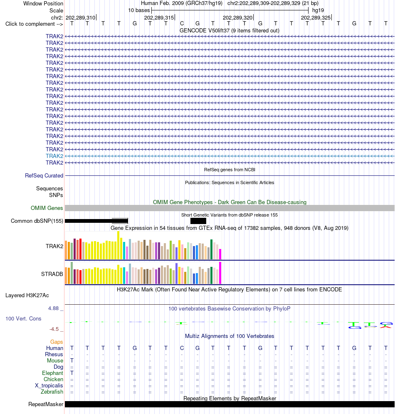This screenshot has width=395, height=414.
Task: Click the tallest yellow bar in the TRAK2 expression chart
Action: pyautogui.click(x=118, y=245)
